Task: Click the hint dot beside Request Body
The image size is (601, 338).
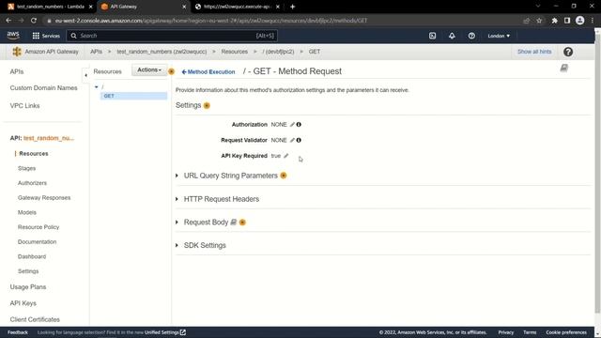Action: [242, 223]
